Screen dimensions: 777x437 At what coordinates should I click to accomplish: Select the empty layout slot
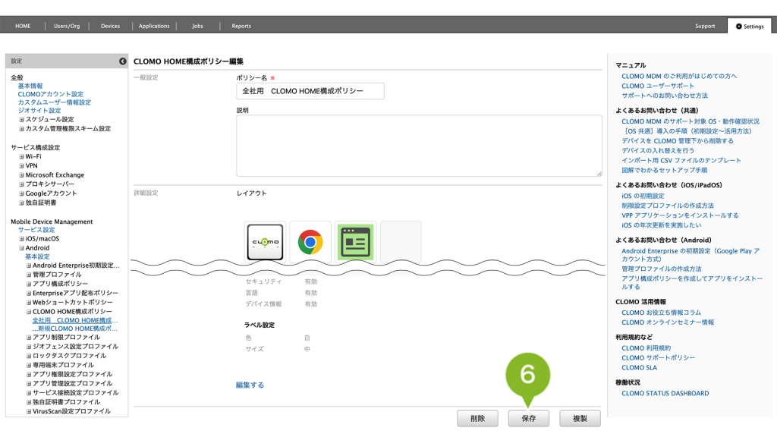pyautogui.click(x=401, y=242)
